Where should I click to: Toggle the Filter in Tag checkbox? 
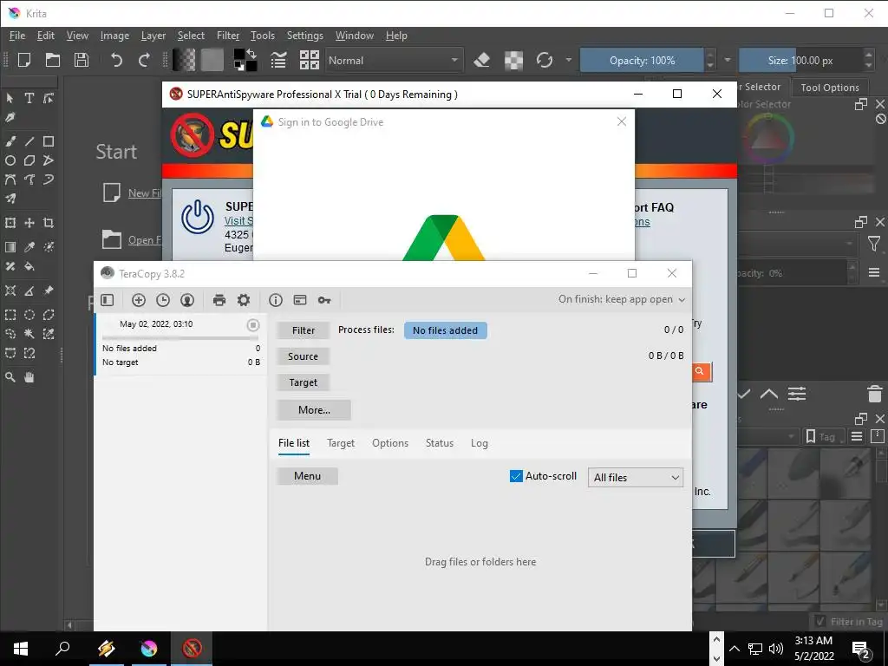820,621
